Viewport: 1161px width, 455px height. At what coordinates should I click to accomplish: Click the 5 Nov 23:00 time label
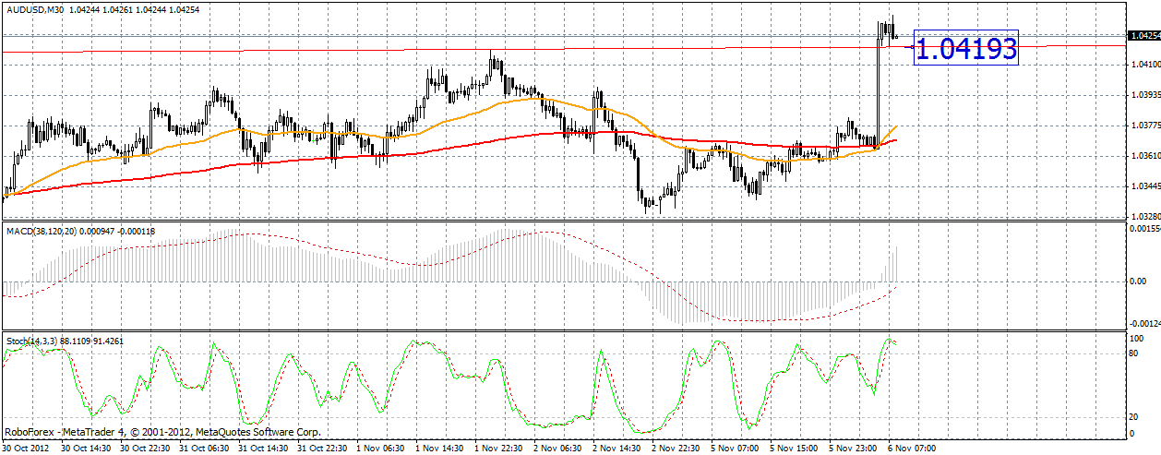(x=852, y=448)
